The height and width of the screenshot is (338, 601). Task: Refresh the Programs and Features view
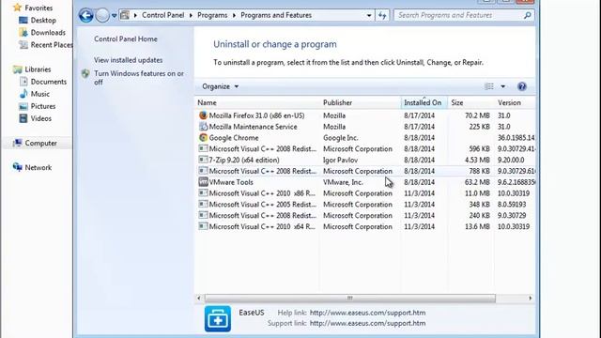382,15
